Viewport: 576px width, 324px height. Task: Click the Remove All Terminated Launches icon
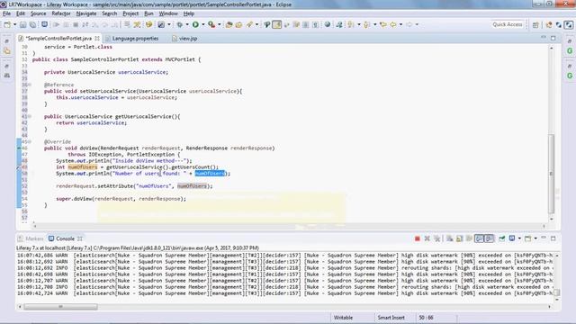pos(437,238)
